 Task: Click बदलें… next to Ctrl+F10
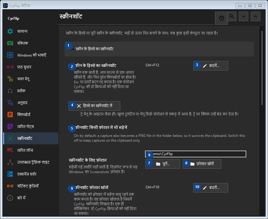(x=211, y=188)
